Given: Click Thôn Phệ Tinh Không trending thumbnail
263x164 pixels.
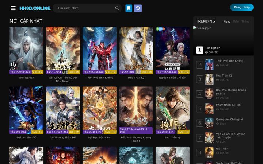Looking at the screenshot, I should 209,65.
